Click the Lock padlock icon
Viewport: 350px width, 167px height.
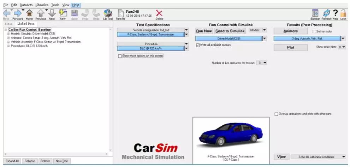pos(343,14)
